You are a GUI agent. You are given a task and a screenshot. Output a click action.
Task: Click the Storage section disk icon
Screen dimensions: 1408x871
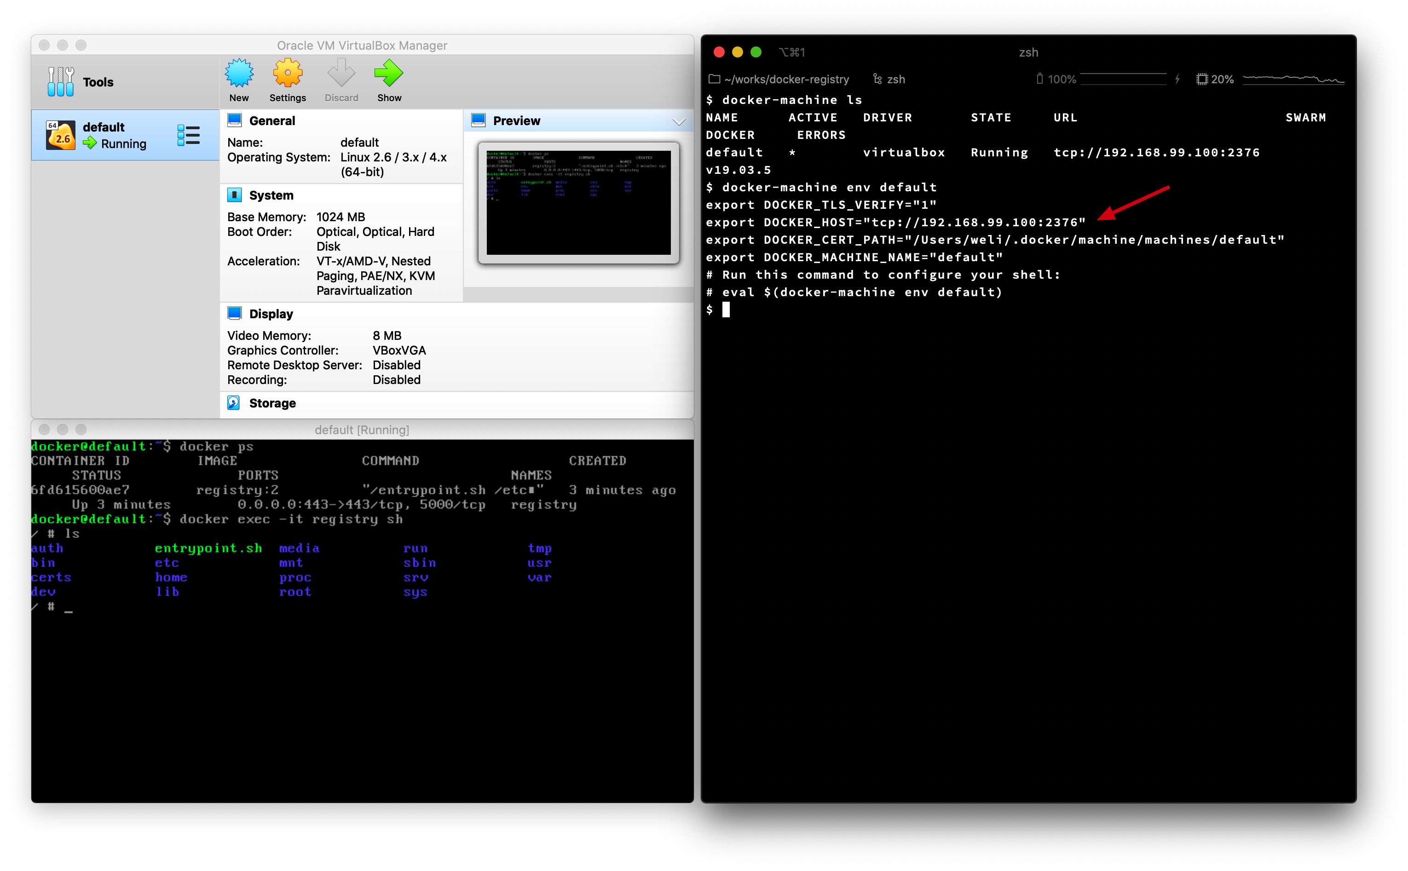tap(233, 403)
